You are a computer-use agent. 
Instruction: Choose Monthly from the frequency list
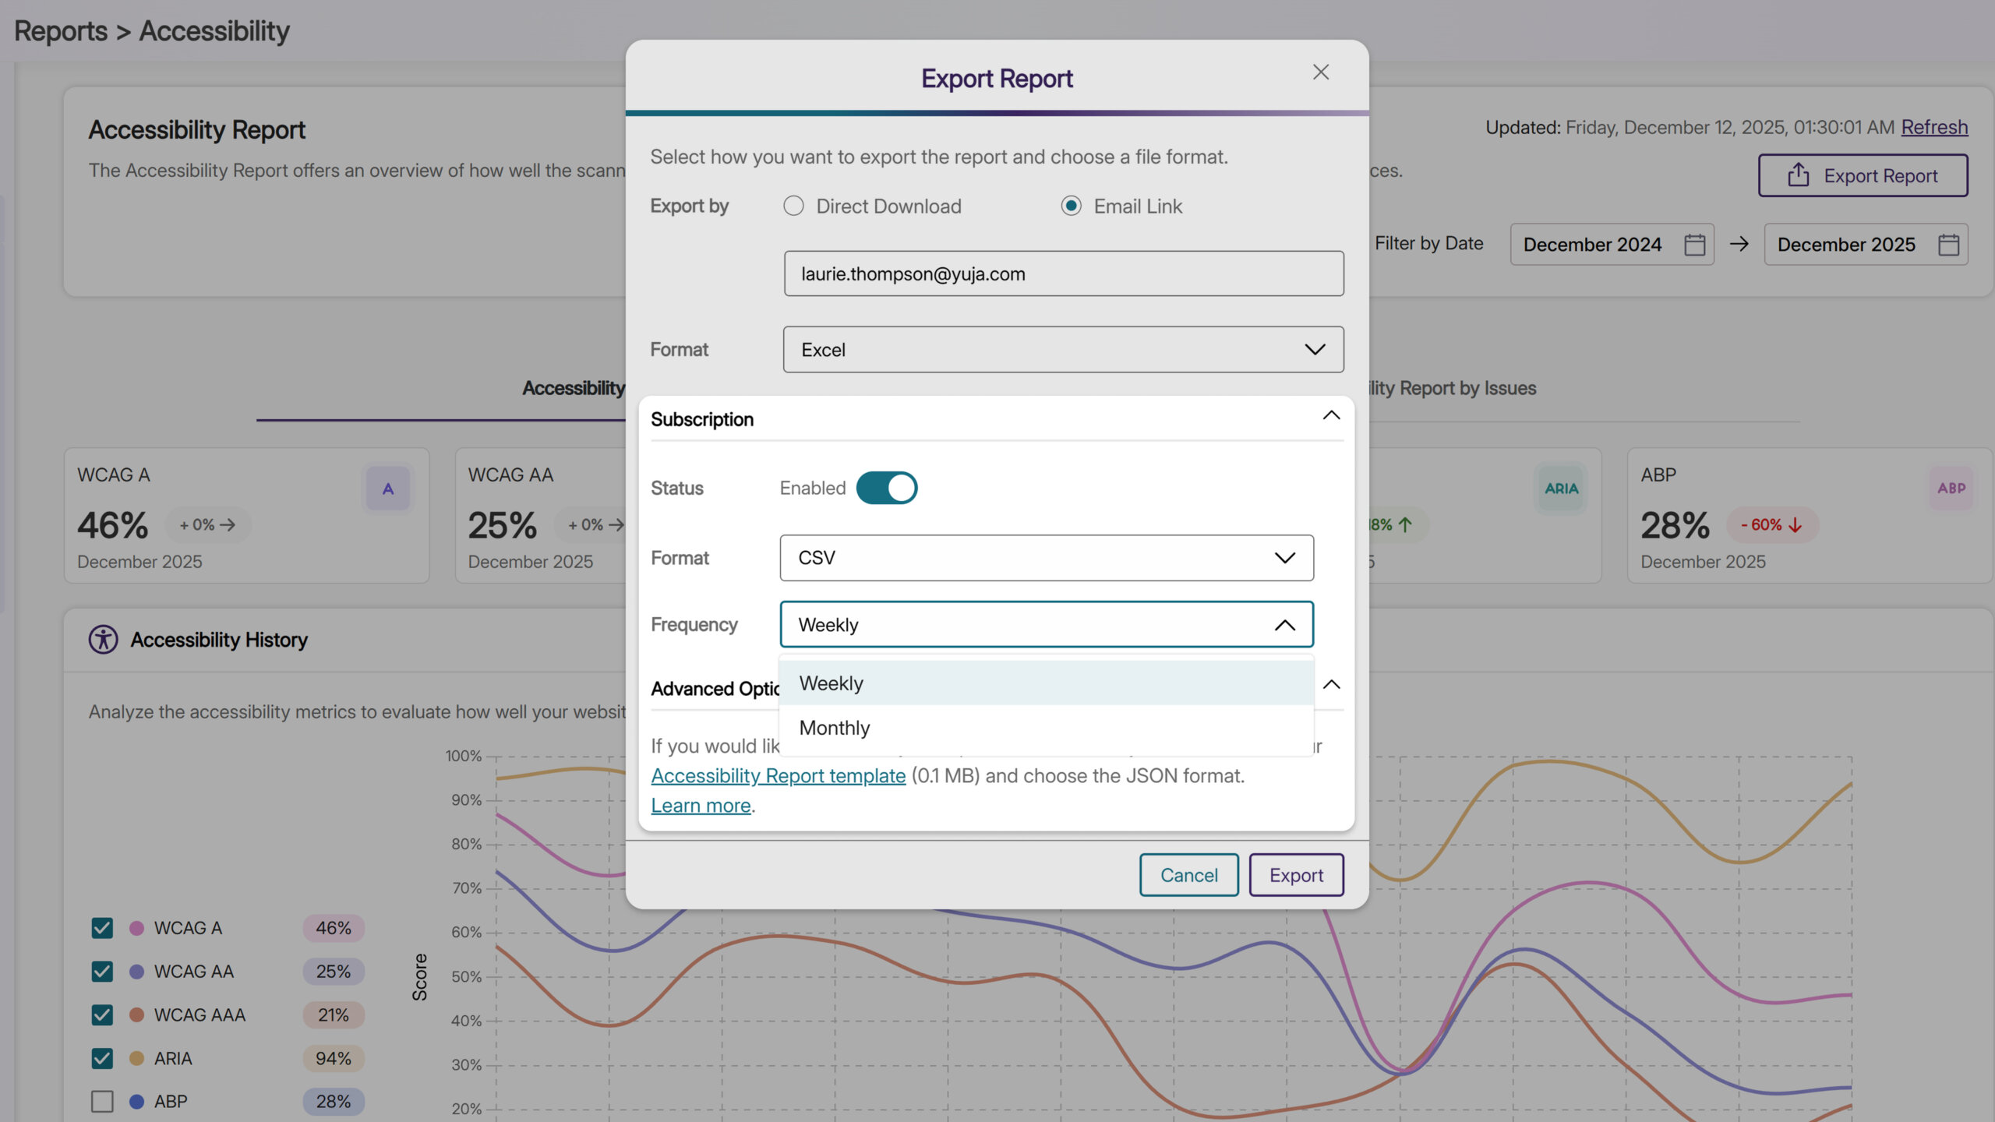835,728
